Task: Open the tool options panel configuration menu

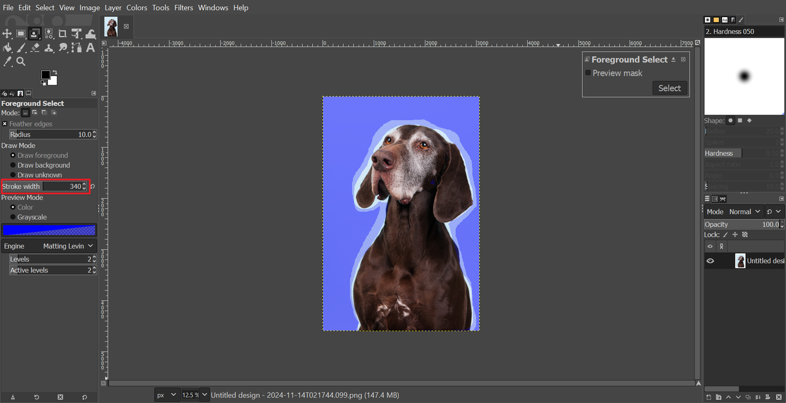Action: 93,93
